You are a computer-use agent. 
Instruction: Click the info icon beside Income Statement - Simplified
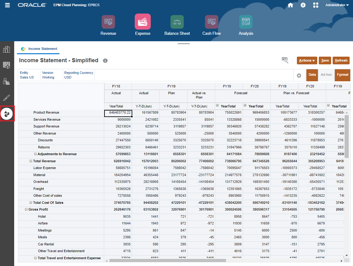tap(105, 60)
